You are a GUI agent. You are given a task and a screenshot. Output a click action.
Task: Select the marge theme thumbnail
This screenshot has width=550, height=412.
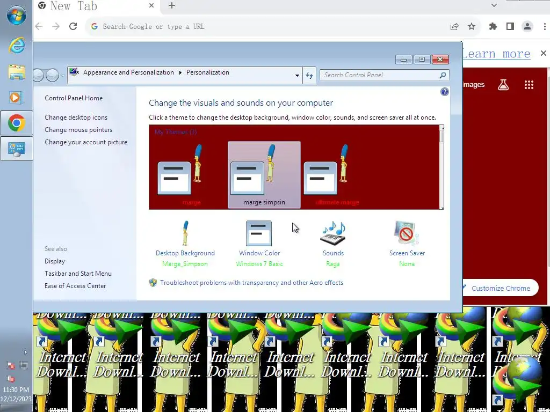pos(191,175)
